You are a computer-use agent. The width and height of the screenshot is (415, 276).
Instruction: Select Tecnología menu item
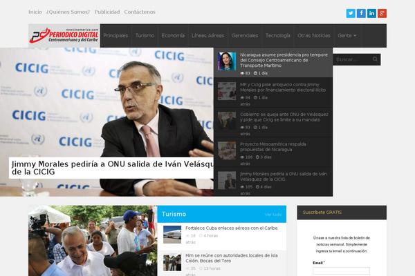coord(278,36)
